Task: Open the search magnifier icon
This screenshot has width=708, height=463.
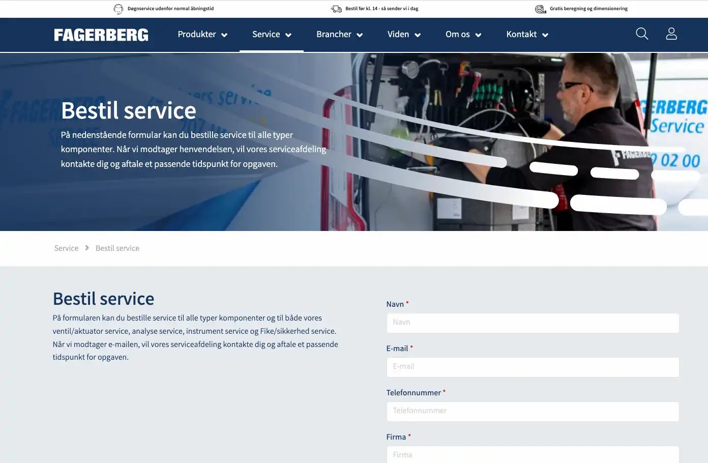Action: pyautogui.click(x=642, y=34)
